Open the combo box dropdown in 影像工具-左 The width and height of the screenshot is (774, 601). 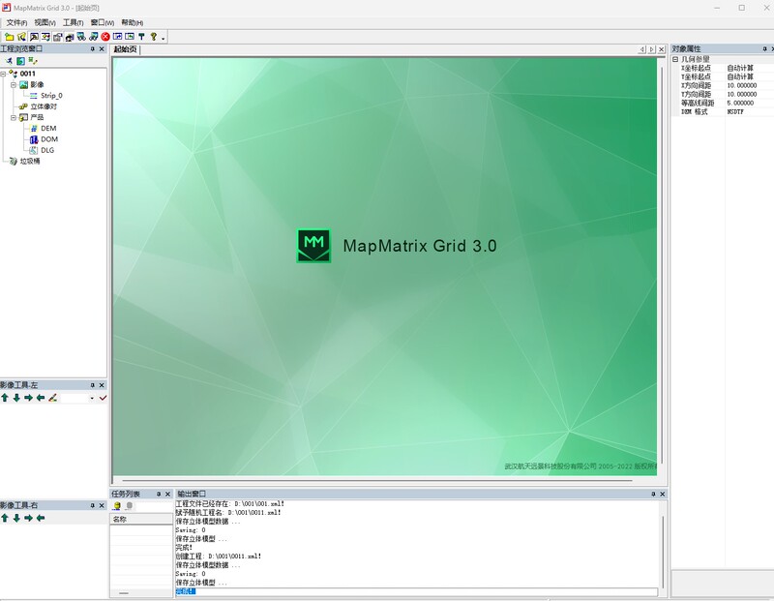point(92,398)
